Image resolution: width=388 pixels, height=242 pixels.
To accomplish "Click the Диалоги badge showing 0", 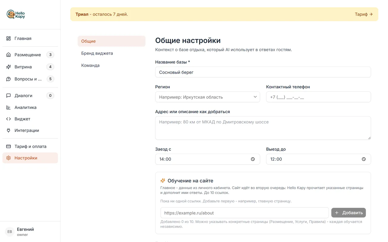I will point(50,96).
